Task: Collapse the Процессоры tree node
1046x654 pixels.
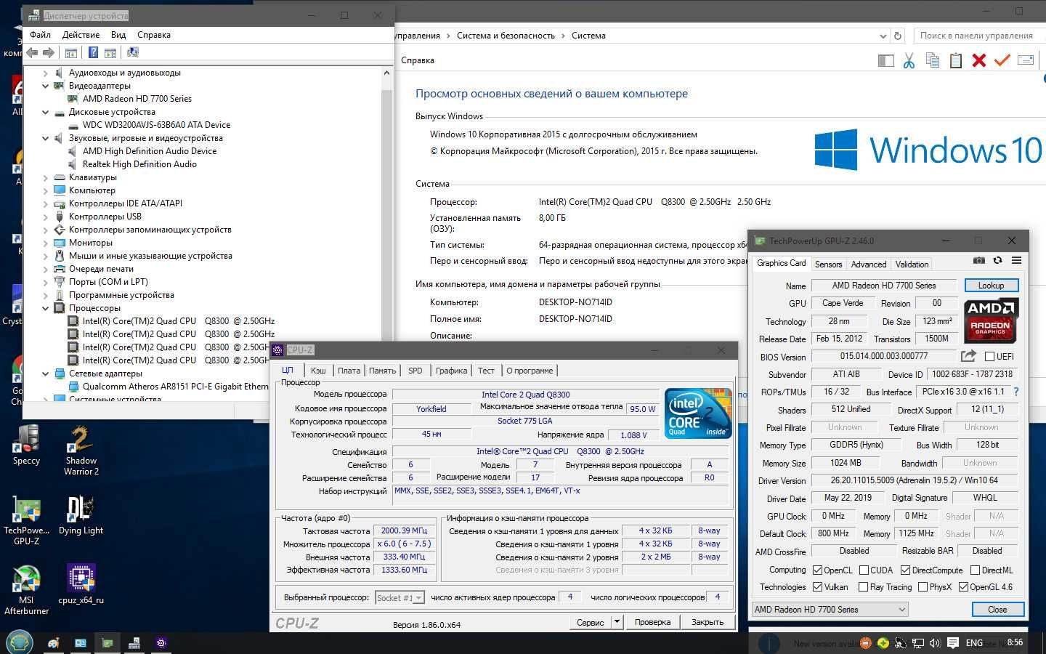Action: pos(45,308)
